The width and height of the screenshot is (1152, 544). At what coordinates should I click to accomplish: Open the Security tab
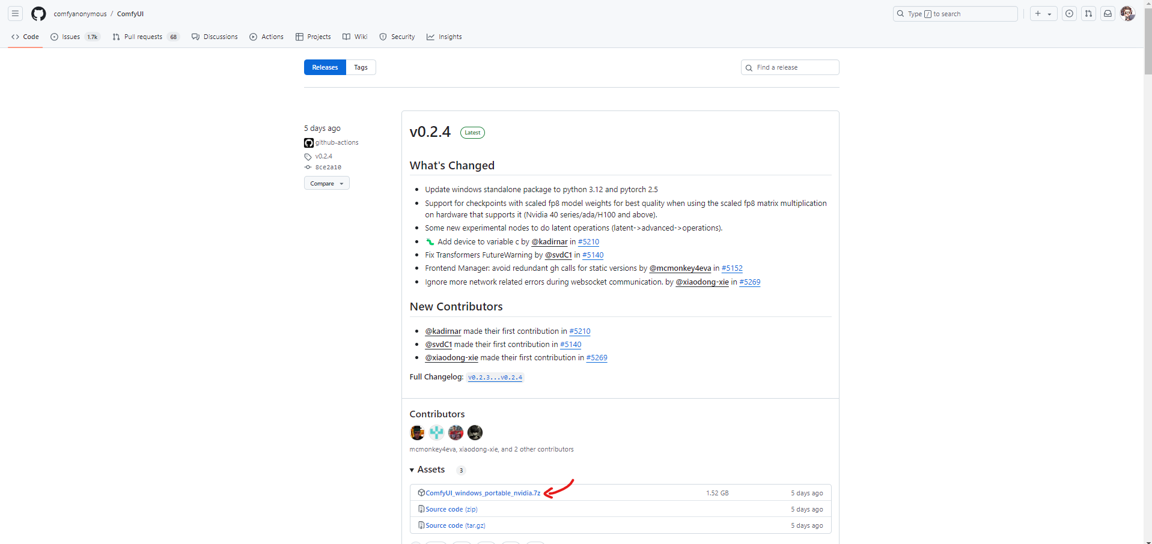[397, 37]
